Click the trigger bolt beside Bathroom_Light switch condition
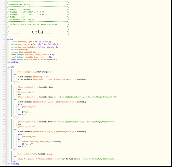This screenshot has width=172, height=167. [x=6, y=72]
